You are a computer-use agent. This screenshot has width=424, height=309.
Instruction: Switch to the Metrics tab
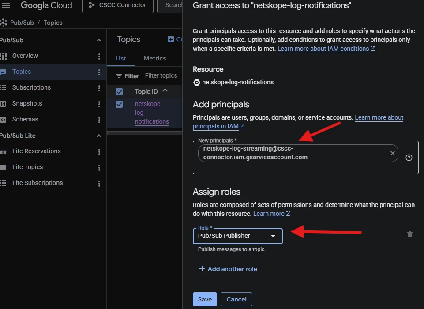click(x=155, y=58)
